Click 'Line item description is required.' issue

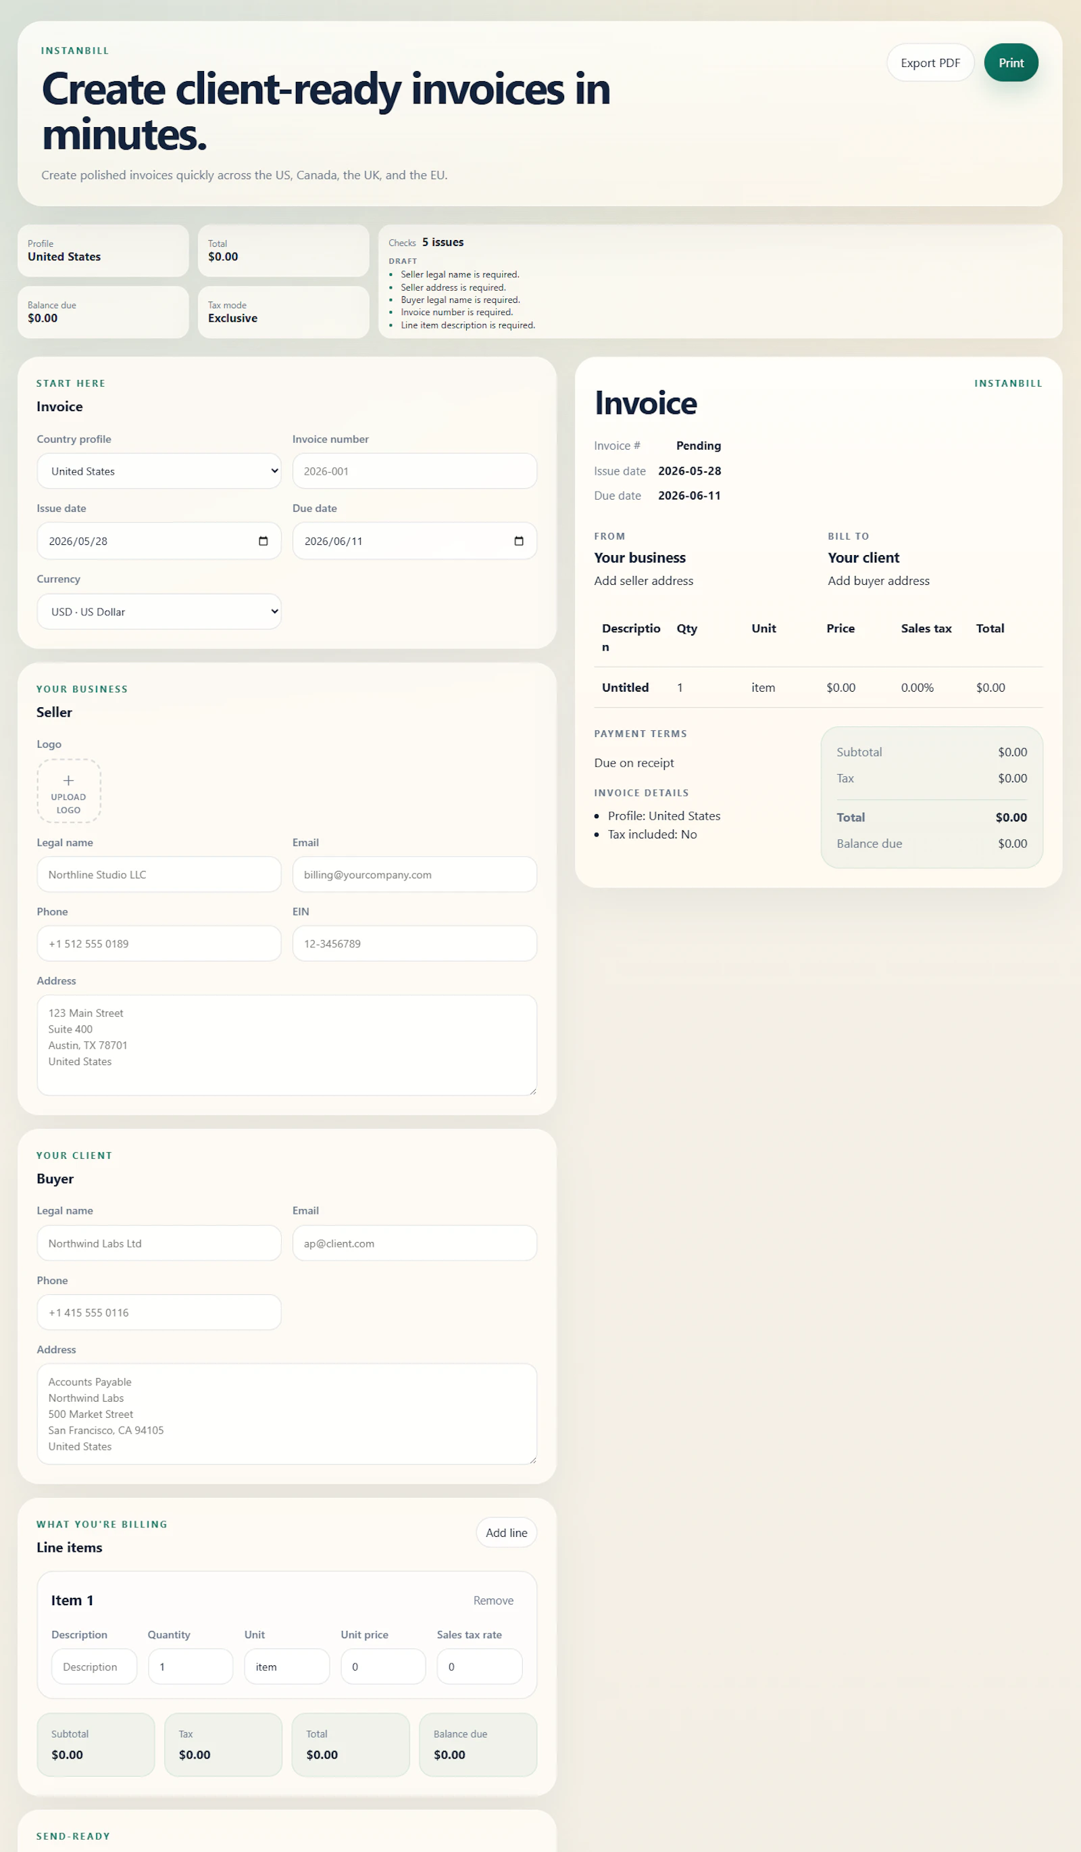(x=468, y=325)
